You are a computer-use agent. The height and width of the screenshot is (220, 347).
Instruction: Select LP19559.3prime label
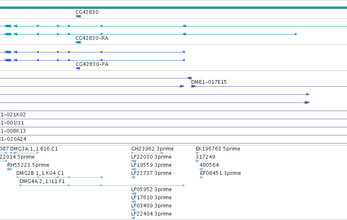(151, 165)
